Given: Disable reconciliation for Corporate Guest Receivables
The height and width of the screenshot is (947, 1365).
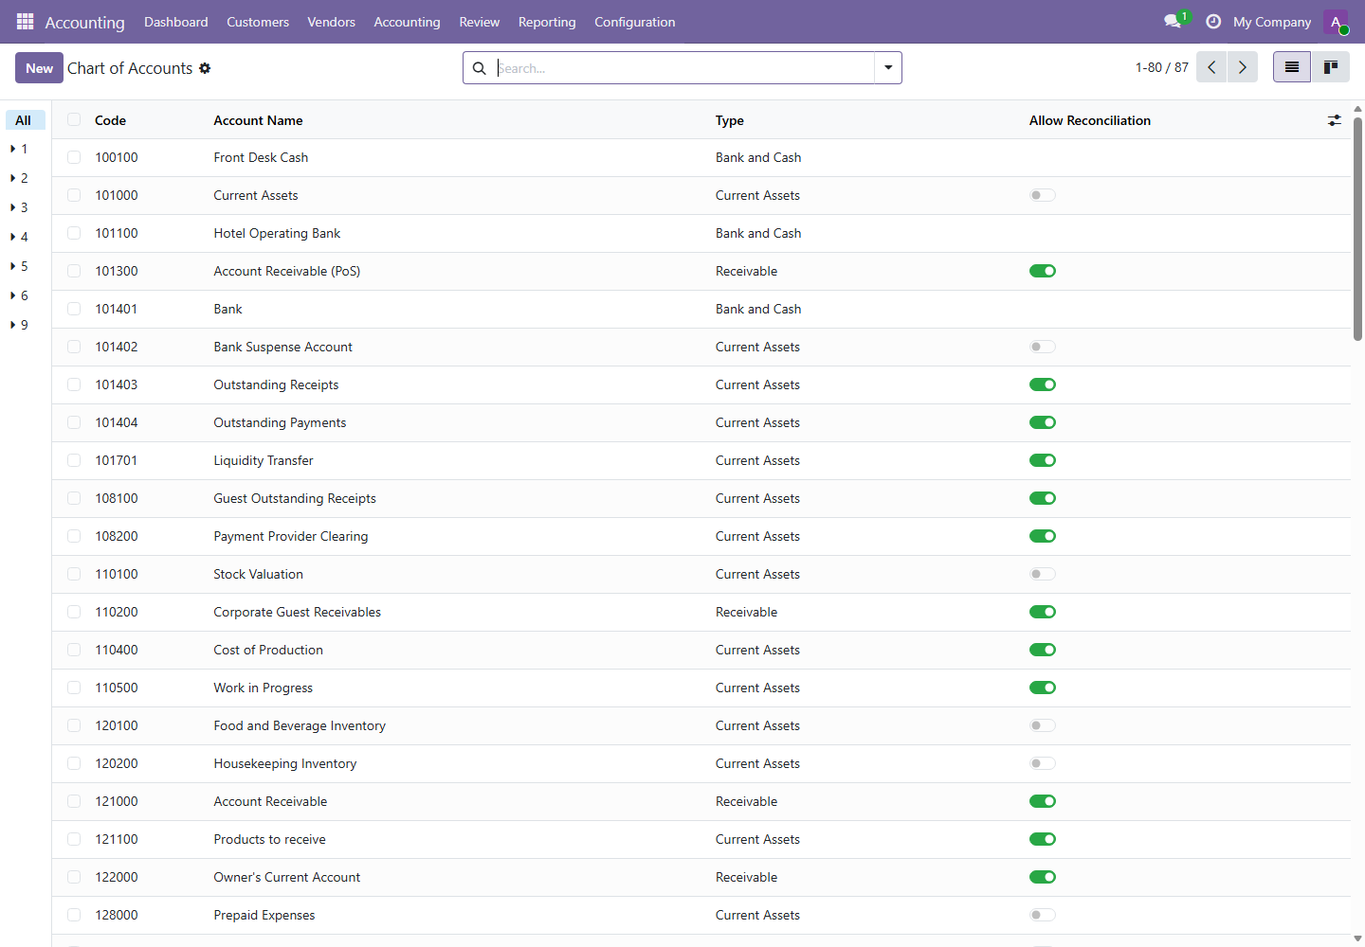Looking at the screenshot, I should pos(1043,612).
